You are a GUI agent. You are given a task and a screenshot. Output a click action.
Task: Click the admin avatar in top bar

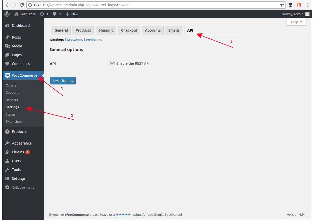[x=307, y=14]
